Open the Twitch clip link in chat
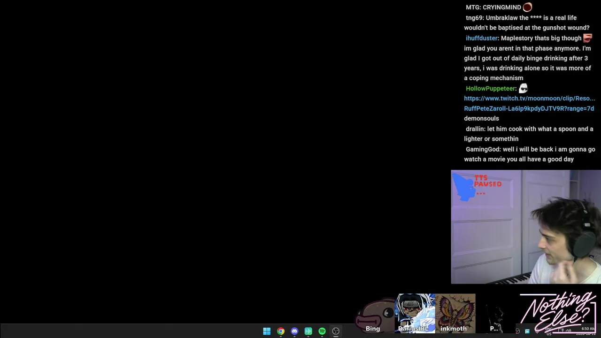Image resolution: width=601 pixels, height=338 pixels. [x=529, y=103]
